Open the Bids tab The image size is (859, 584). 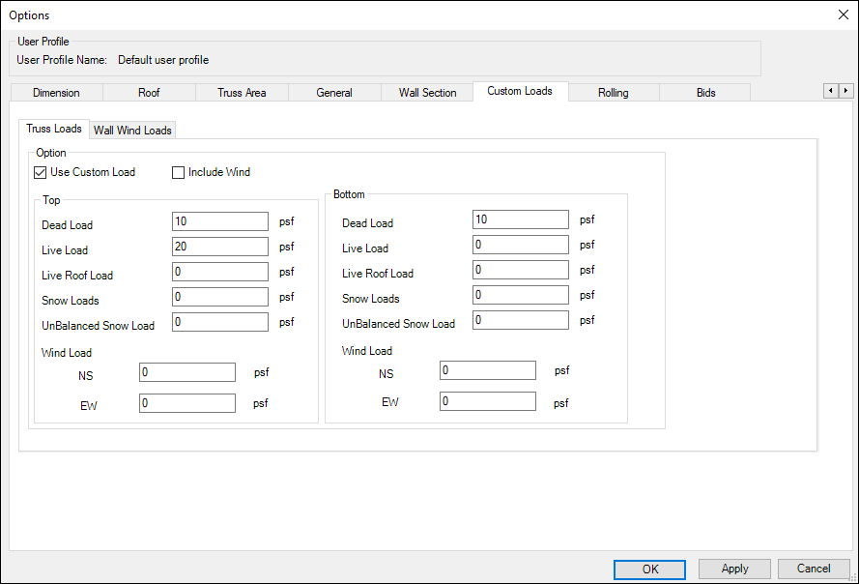(705, 93)
